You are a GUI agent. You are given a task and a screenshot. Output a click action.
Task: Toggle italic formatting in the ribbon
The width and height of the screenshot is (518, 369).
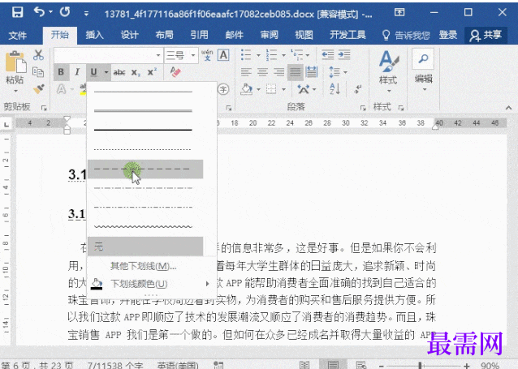(x=77, y=72)
